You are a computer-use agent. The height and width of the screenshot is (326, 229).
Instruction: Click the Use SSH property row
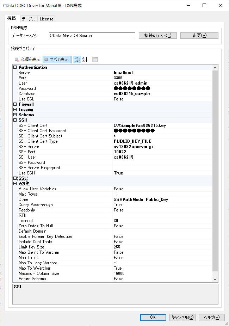tap(112, 173)
